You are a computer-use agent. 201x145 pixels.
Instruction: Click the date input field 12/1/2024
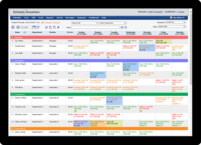coord(26,27)
